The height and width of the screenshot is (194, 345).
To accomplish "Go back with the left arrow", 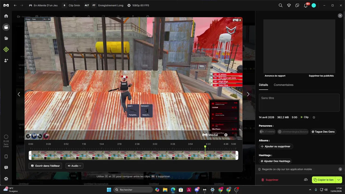I will click(x=15, y=5).
